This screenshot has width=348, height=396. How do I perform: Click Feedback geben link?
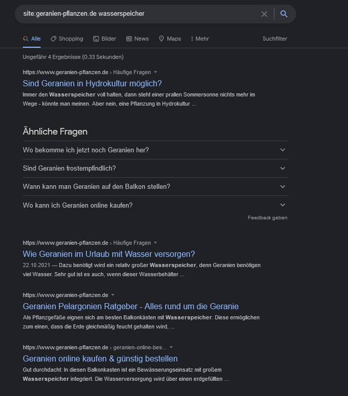tap(267, 218)
